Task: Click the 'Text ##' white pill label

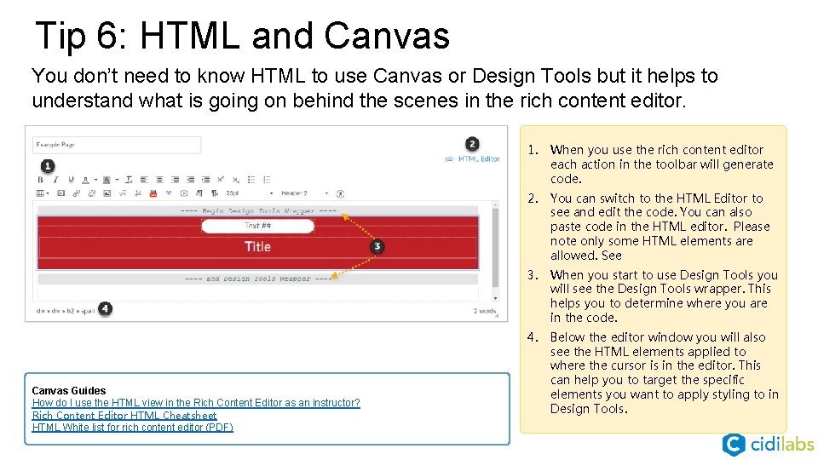Action: (257, 226)
